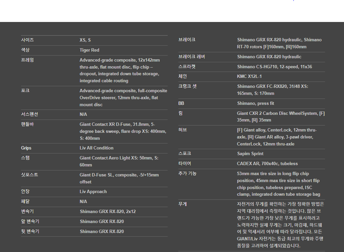344x252 pixels.
Task: Click the '림' label
Action: click(180, 113)
